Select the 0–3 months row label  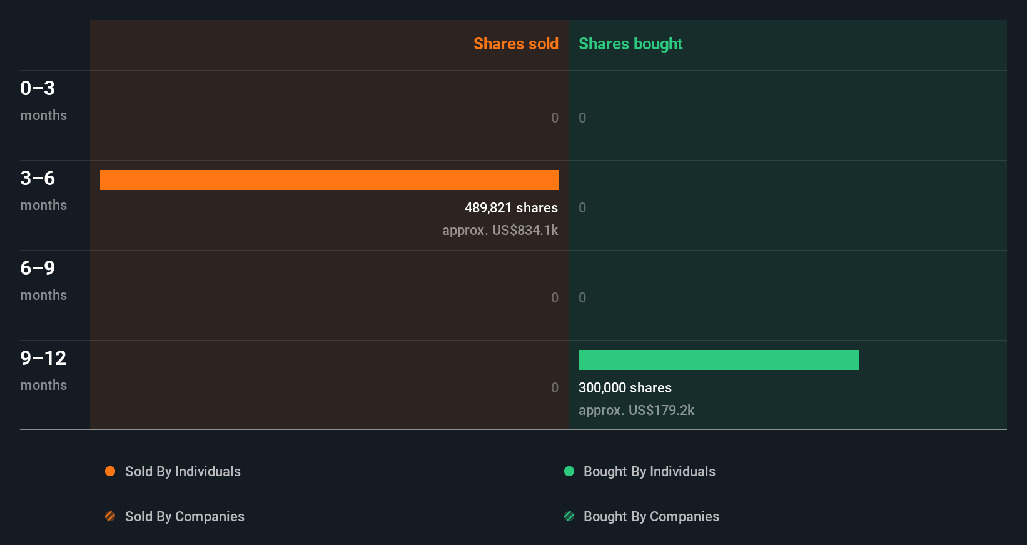point(43,101)
